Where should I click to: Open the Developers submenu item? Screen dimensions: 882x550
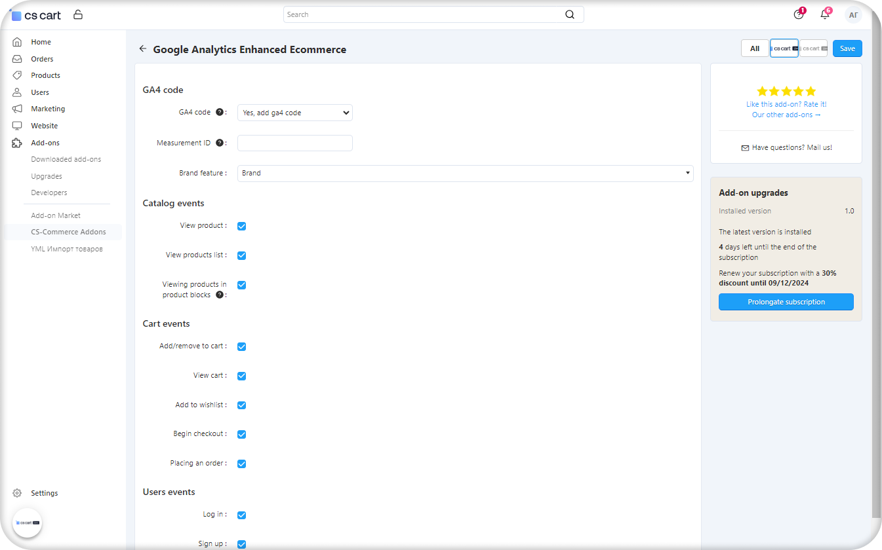pyautogui.click(x=49, y=192)
